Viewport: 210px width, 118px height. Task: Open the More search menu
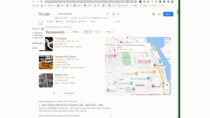92,22
